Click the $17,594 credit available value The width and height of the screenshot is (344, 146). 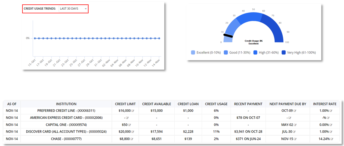coord(157,132)
